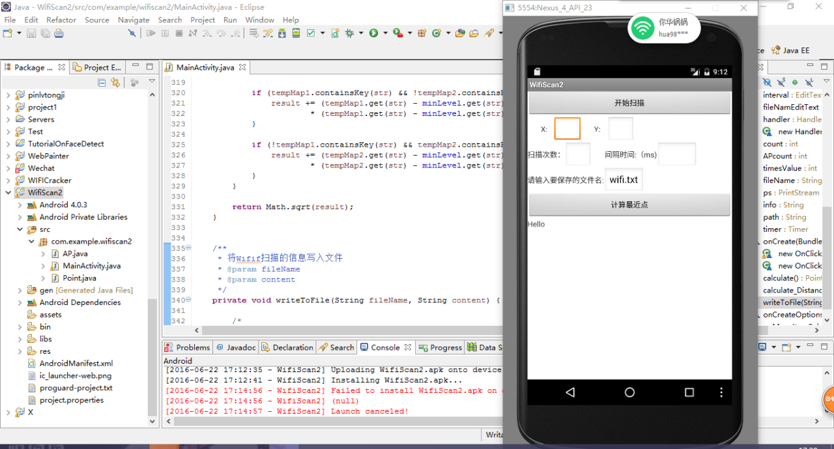The height and width of the screenshot is (449, 834).
Task: Click the Resume debug icon
Action: (151, 33)
